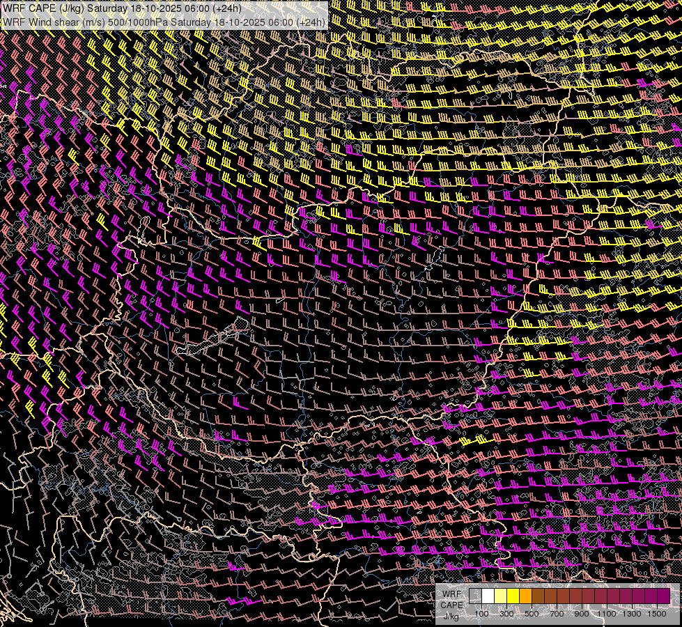Click the large elongated white lake outline
682x627 pixels.
[212, 339]
